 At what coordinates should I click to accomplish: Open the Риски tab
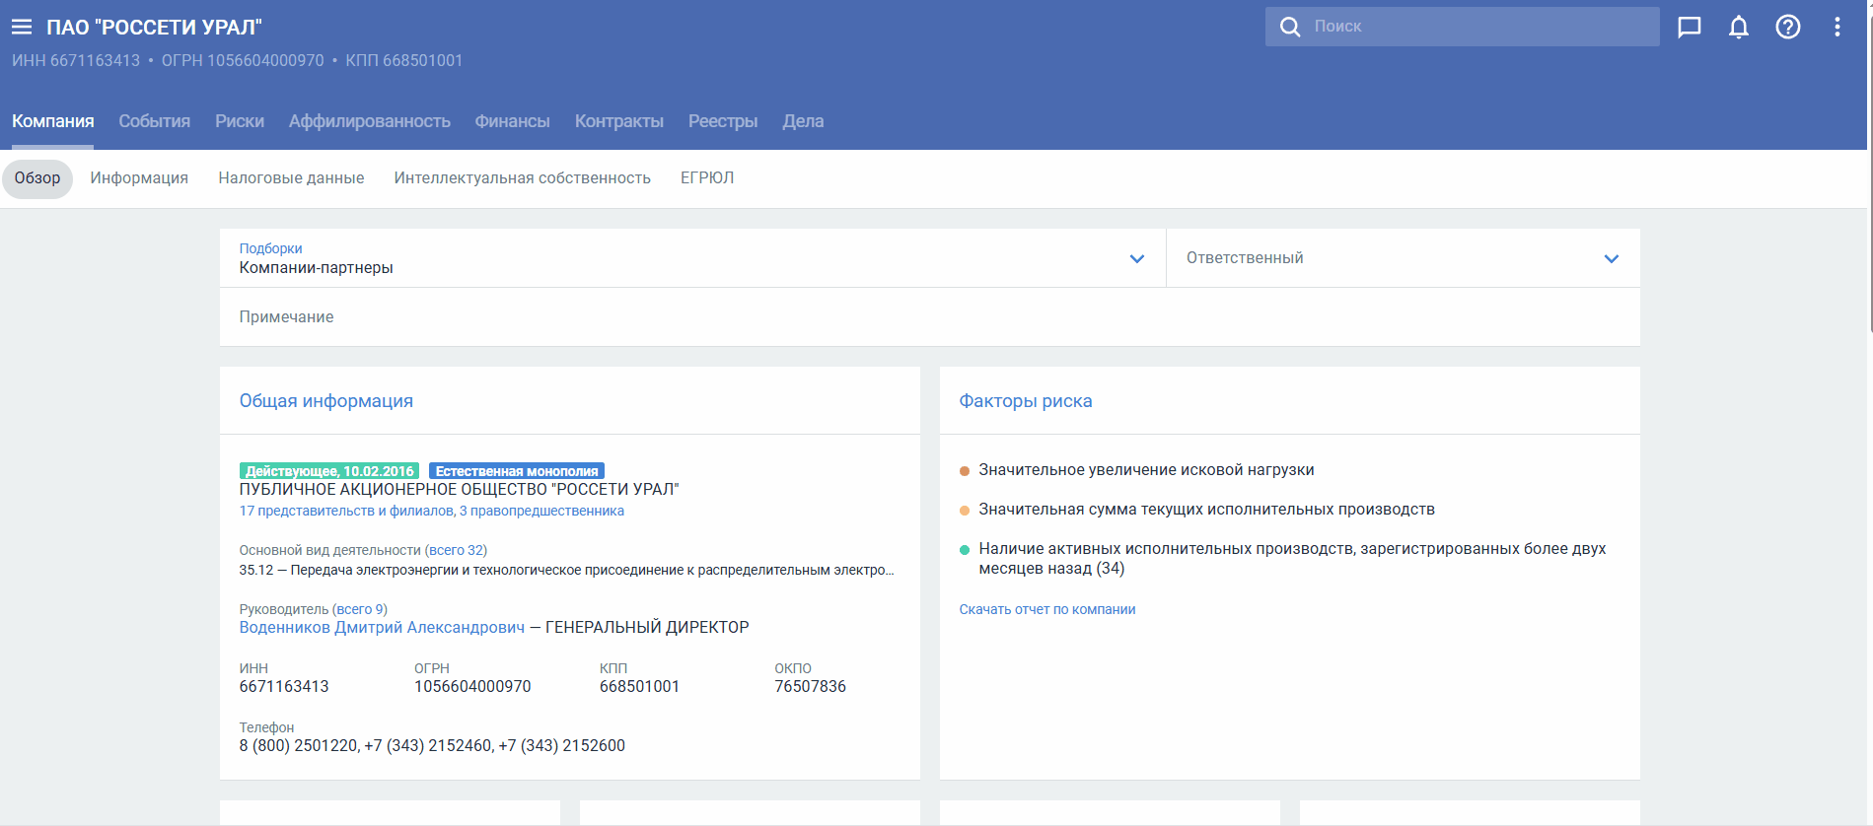(x=240, y=121)
